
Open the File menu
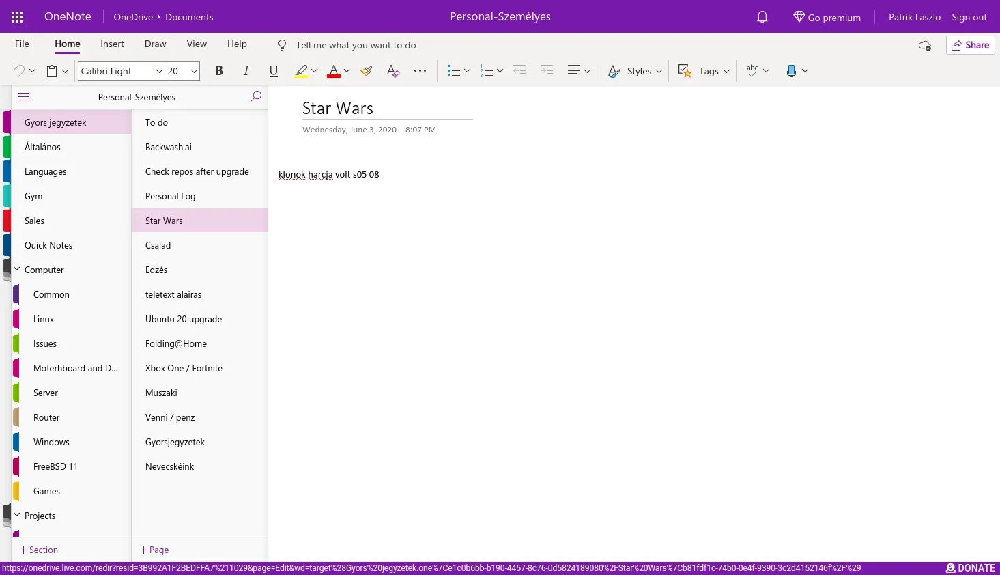(x=22, y=44)
